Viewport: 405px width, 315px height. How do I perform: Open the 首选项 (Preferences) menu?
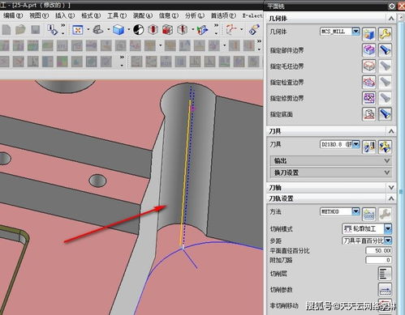[223, 15]
